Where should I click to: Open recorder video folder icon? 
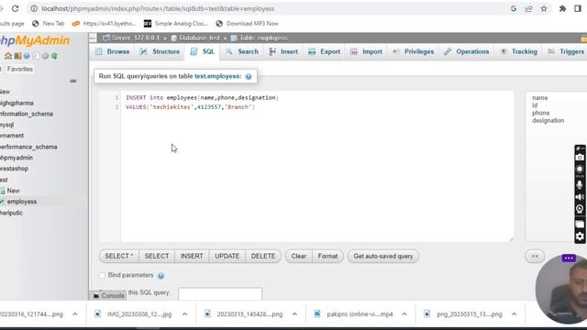coord(580,224)
